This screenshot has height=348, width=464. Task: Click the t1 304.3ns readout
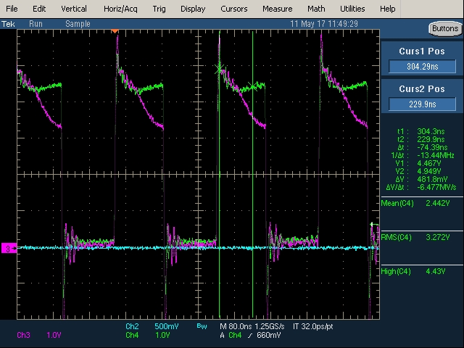pyautogui.click(x=421, y=131)
